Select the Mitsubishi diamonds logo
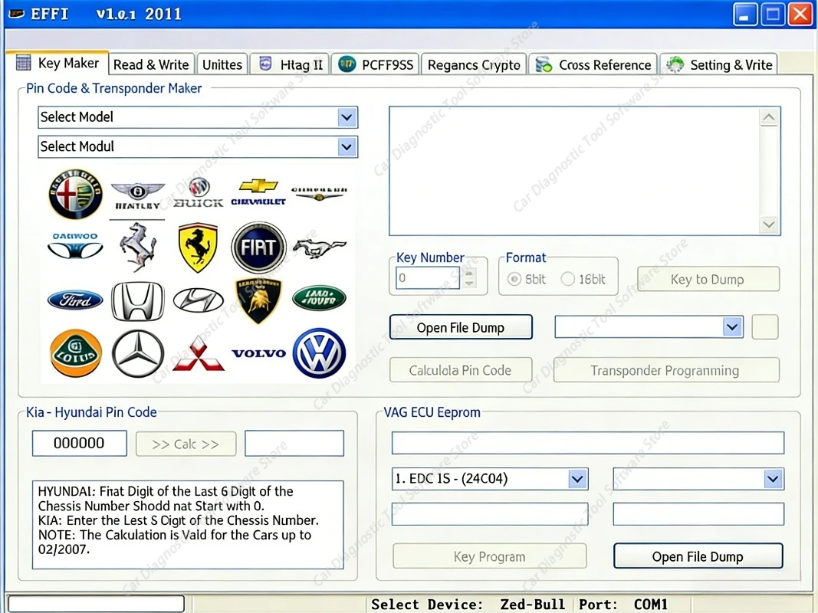This screenshot has height=613, width=818. pyautogui.click(x=199, y=353)
